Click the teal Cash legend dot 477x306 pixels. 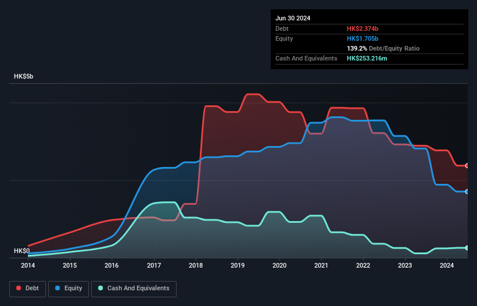101,288
